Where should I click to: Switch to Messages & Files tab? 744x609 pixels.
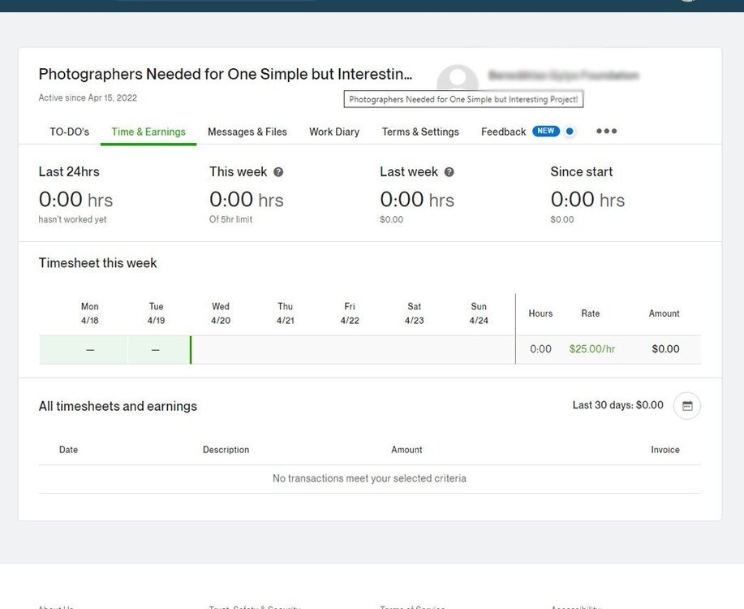click(247, 132)
